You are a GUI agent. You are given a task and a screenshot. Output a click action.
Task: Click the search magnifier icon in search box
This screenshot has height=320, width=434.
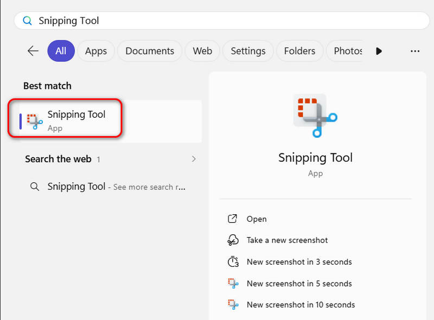(27, 21)
